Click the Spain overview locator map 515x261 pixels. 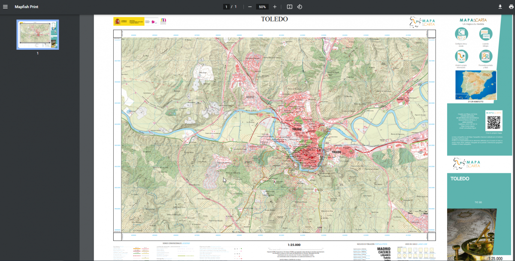[476, 85]
